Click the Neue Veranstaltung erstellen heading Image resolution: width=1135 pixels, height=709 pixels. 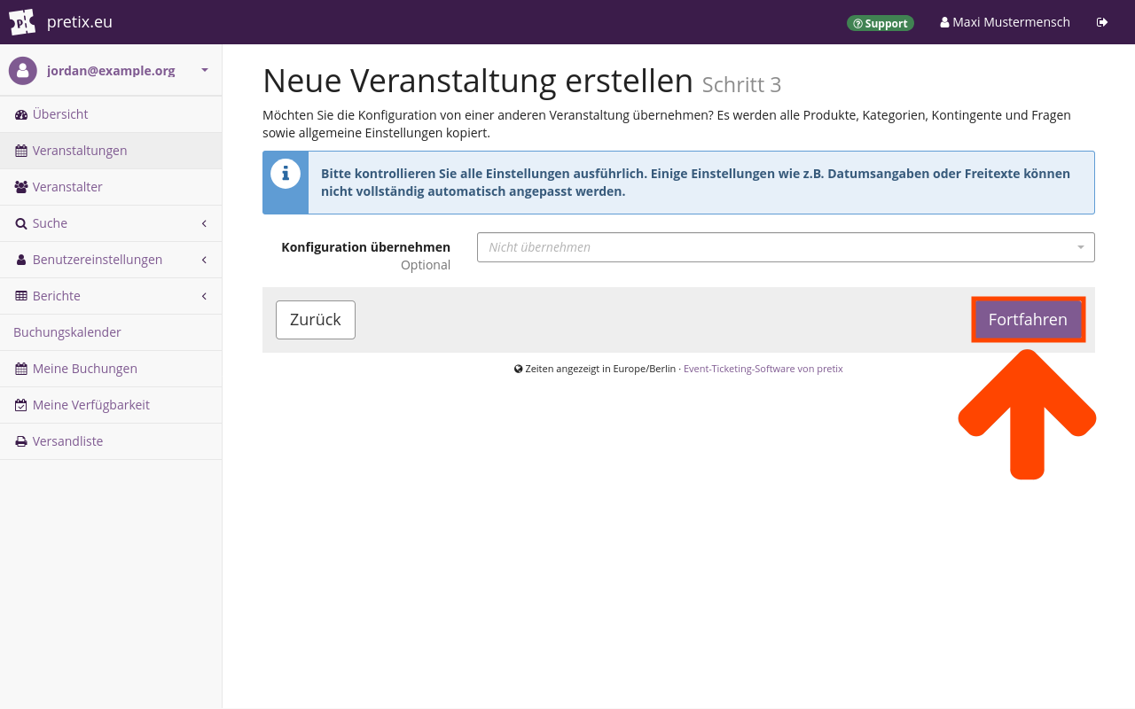tap(478, 81)
